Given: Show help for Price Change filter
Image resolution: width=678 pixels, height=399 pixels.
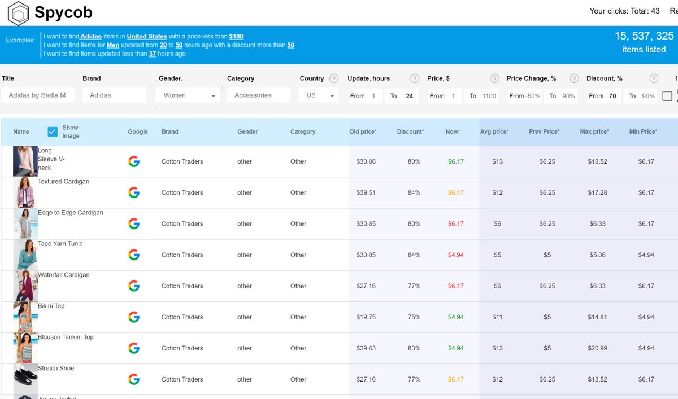Looking at the screenshot, I should coord(574,78).
